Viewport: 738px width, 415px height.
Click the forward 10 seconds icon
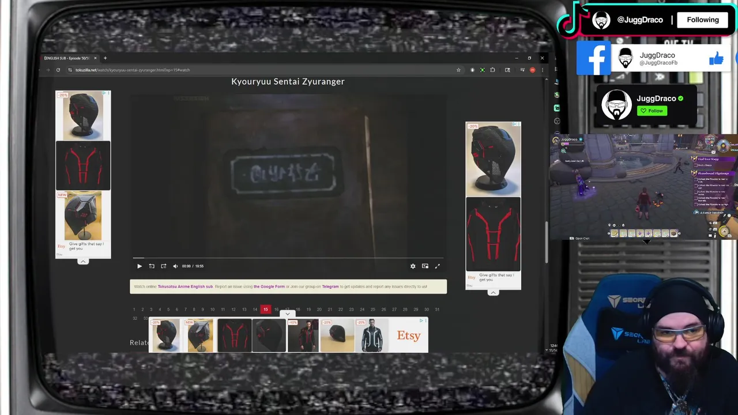point(164,266)
